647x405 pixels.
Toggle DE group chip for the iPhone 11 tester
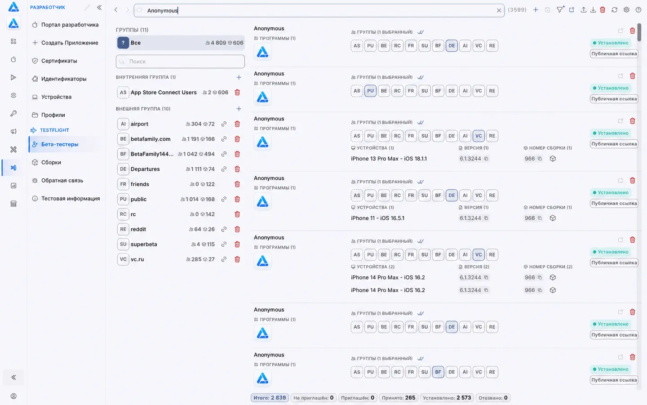point(452,195)
